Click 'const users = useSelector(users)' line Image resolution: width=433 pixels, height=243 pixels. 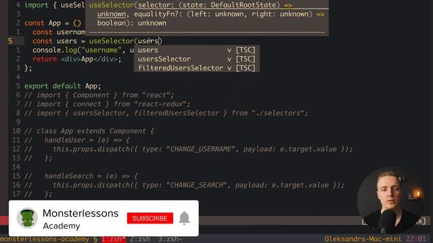(x=97, y=41)
